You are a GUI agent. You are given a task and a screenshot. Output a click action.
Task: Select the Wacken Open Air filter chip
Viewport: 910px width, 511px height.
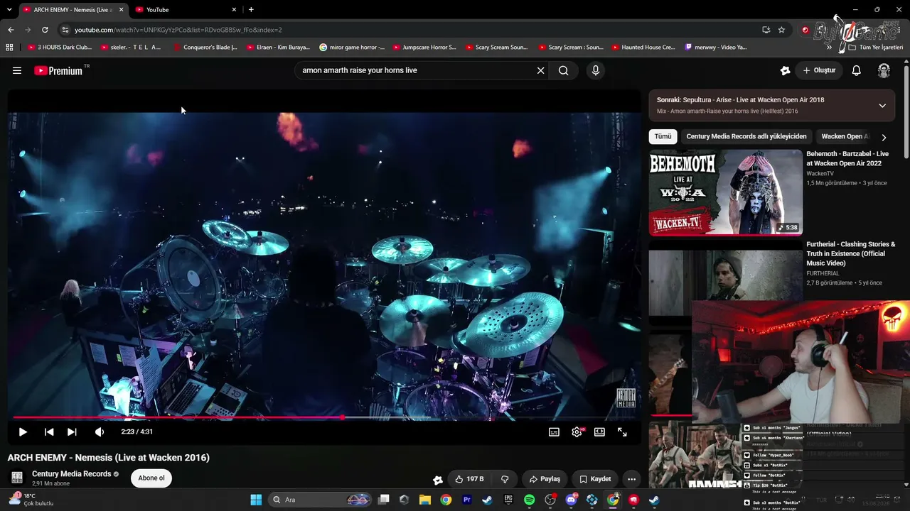pos(845,136)
